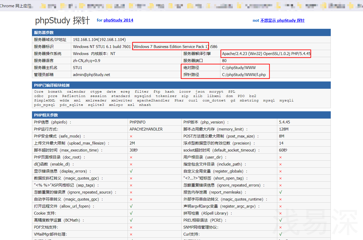Click the report_memleaks row check mark
This screenshot has height=240, width=363.
pyautogui.click(x=281, y=192)
